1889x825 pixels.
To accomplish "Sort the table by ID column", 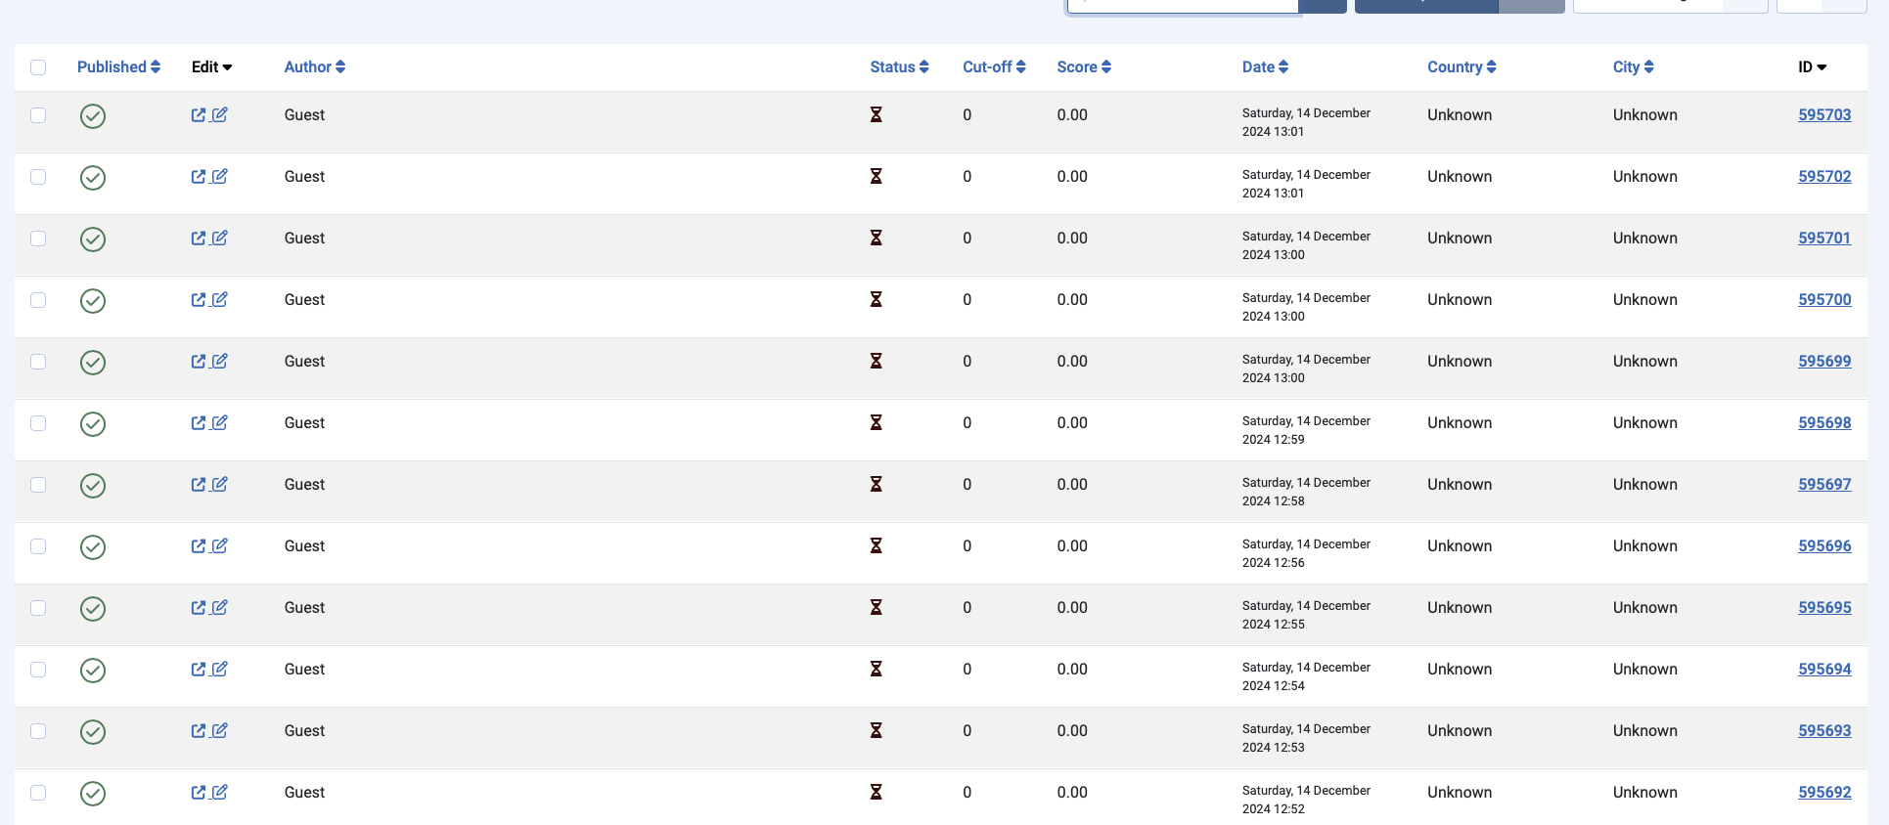I will pyautogui.click(x=1812, y=67).
